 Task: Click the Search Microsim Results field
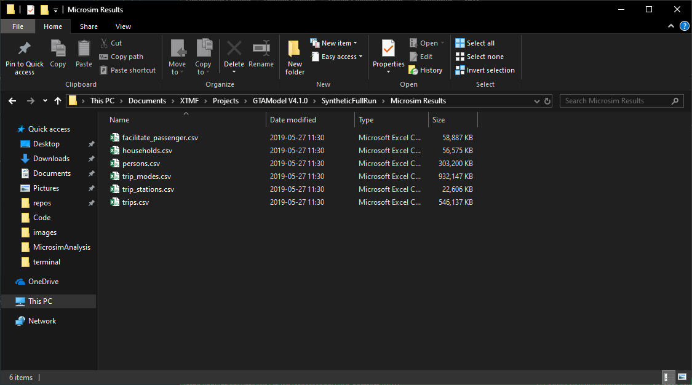click(622, 101)
